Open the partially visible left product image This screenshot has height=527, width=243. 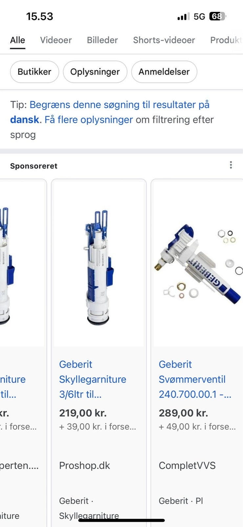pyautogui.click(x=22, y=263)
